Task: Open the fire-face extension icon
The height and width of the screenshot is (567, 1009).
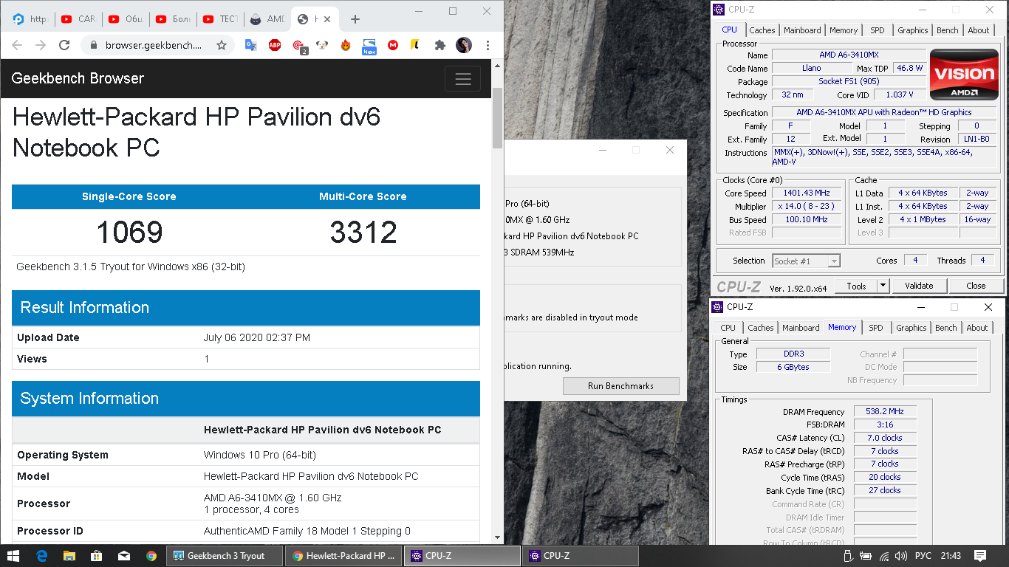Action: click(x=346, y=45)
